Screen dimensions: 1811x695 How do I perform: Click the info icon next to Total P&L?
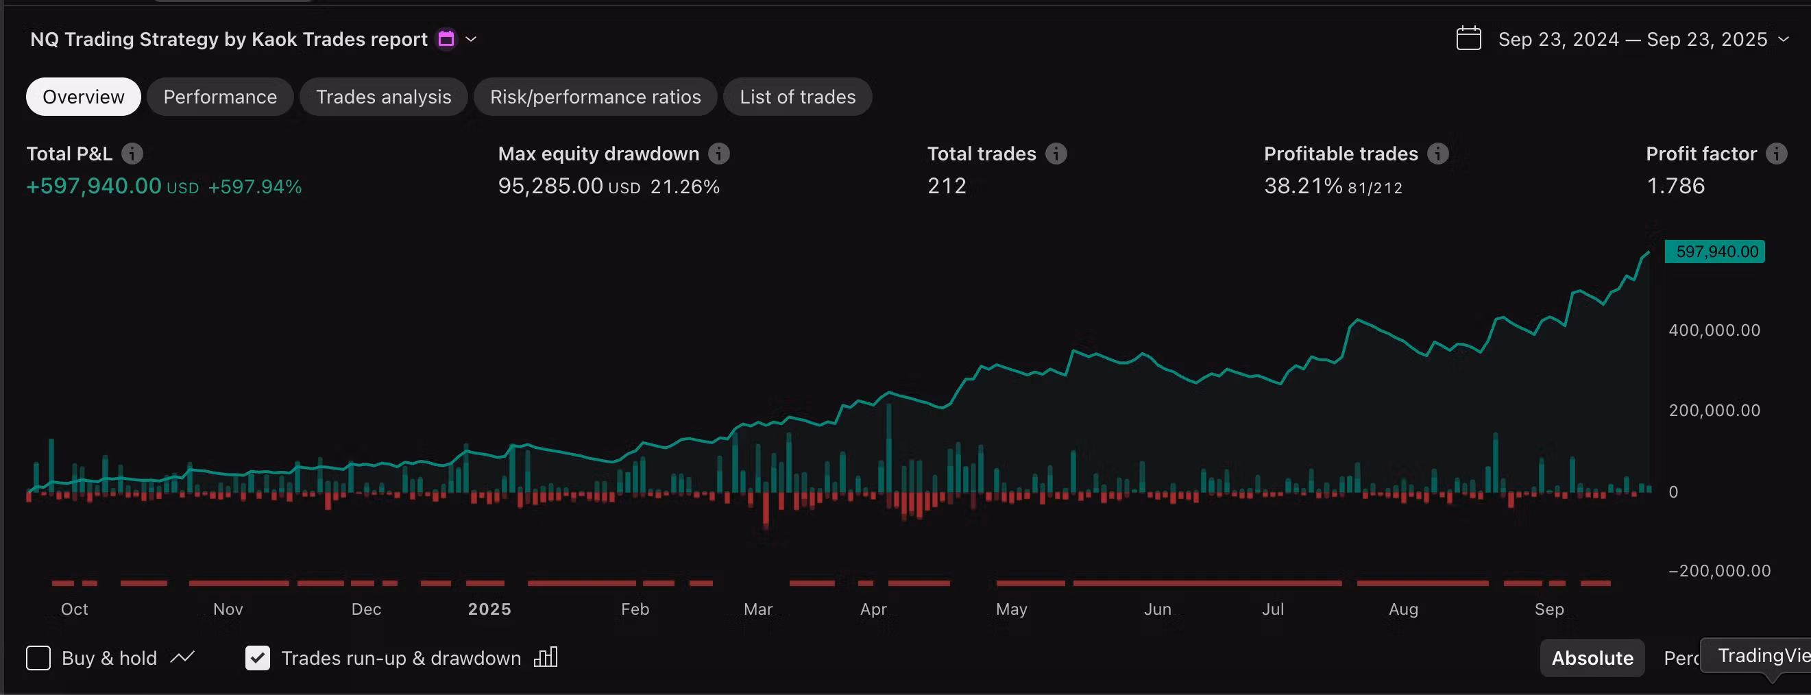click(x=132, y=154)
